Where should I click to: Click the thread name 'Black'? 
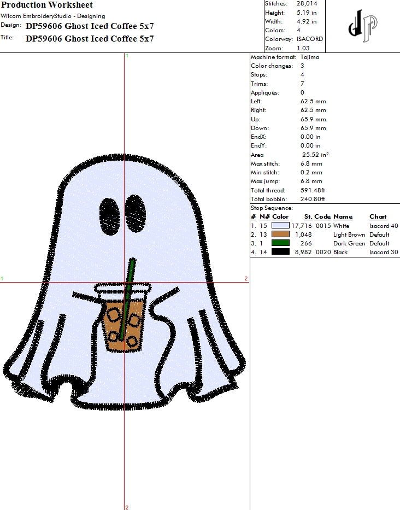pyautogui.click(x=340, y=252)
